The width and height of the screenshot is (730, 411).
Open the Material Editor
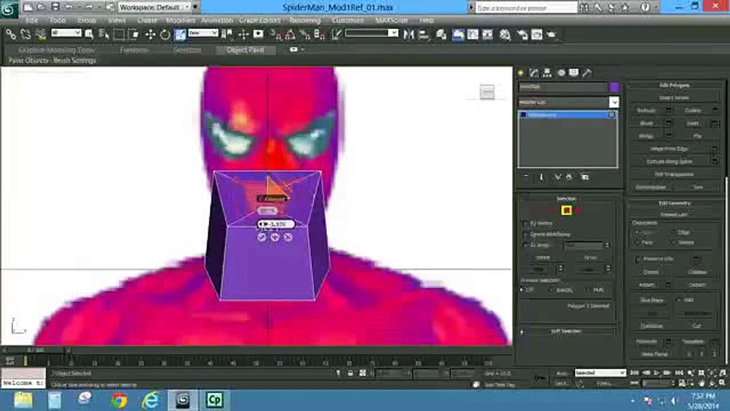(505, 34)
